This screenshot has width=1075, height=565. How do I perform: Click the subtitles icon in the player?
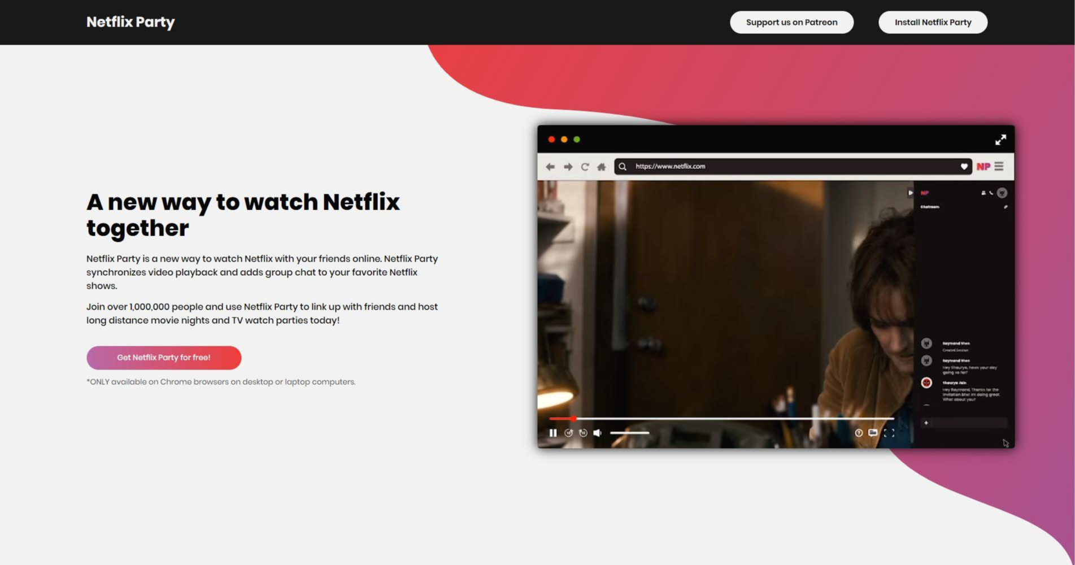pyautogui.click(x=873, y=433)
